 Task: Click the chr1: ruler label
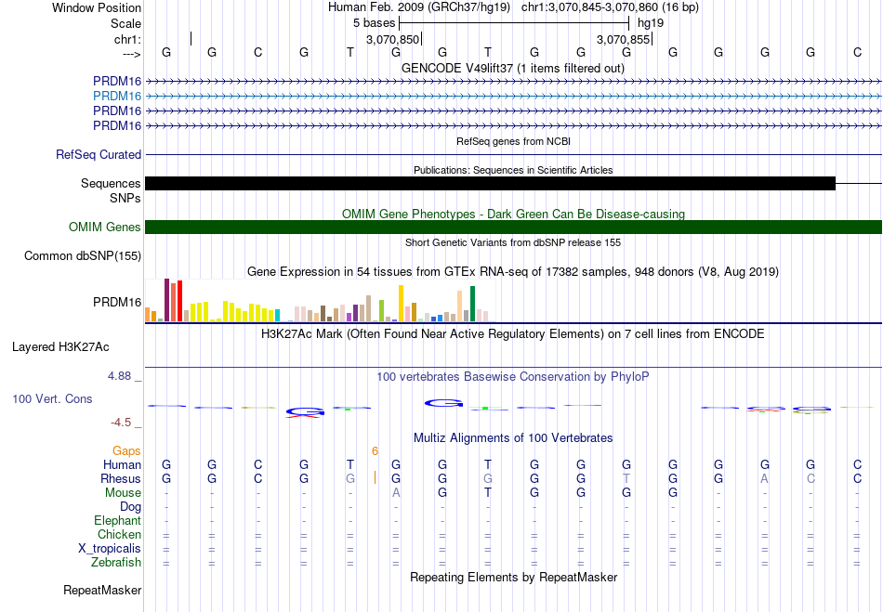[127, 39]
